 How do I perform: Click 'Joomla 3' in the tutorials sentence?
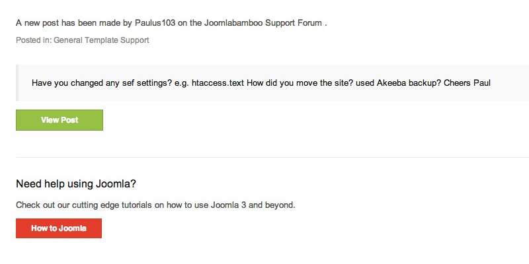tap(228, 205)
